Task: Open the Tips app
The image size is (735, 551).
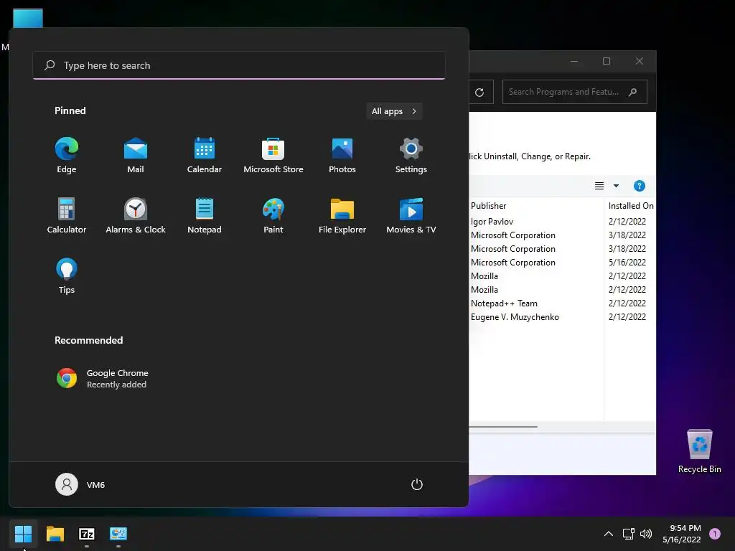Action: [x=67, y=276]
